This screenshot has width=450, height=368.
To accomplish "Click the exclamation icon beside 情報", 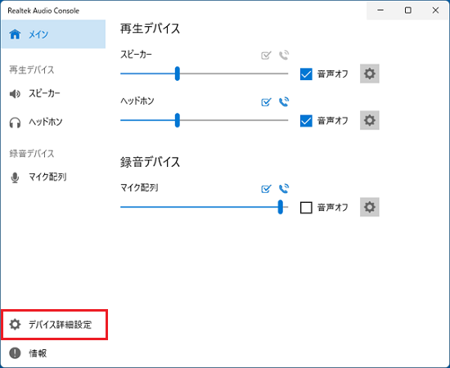I will [15, 353].
